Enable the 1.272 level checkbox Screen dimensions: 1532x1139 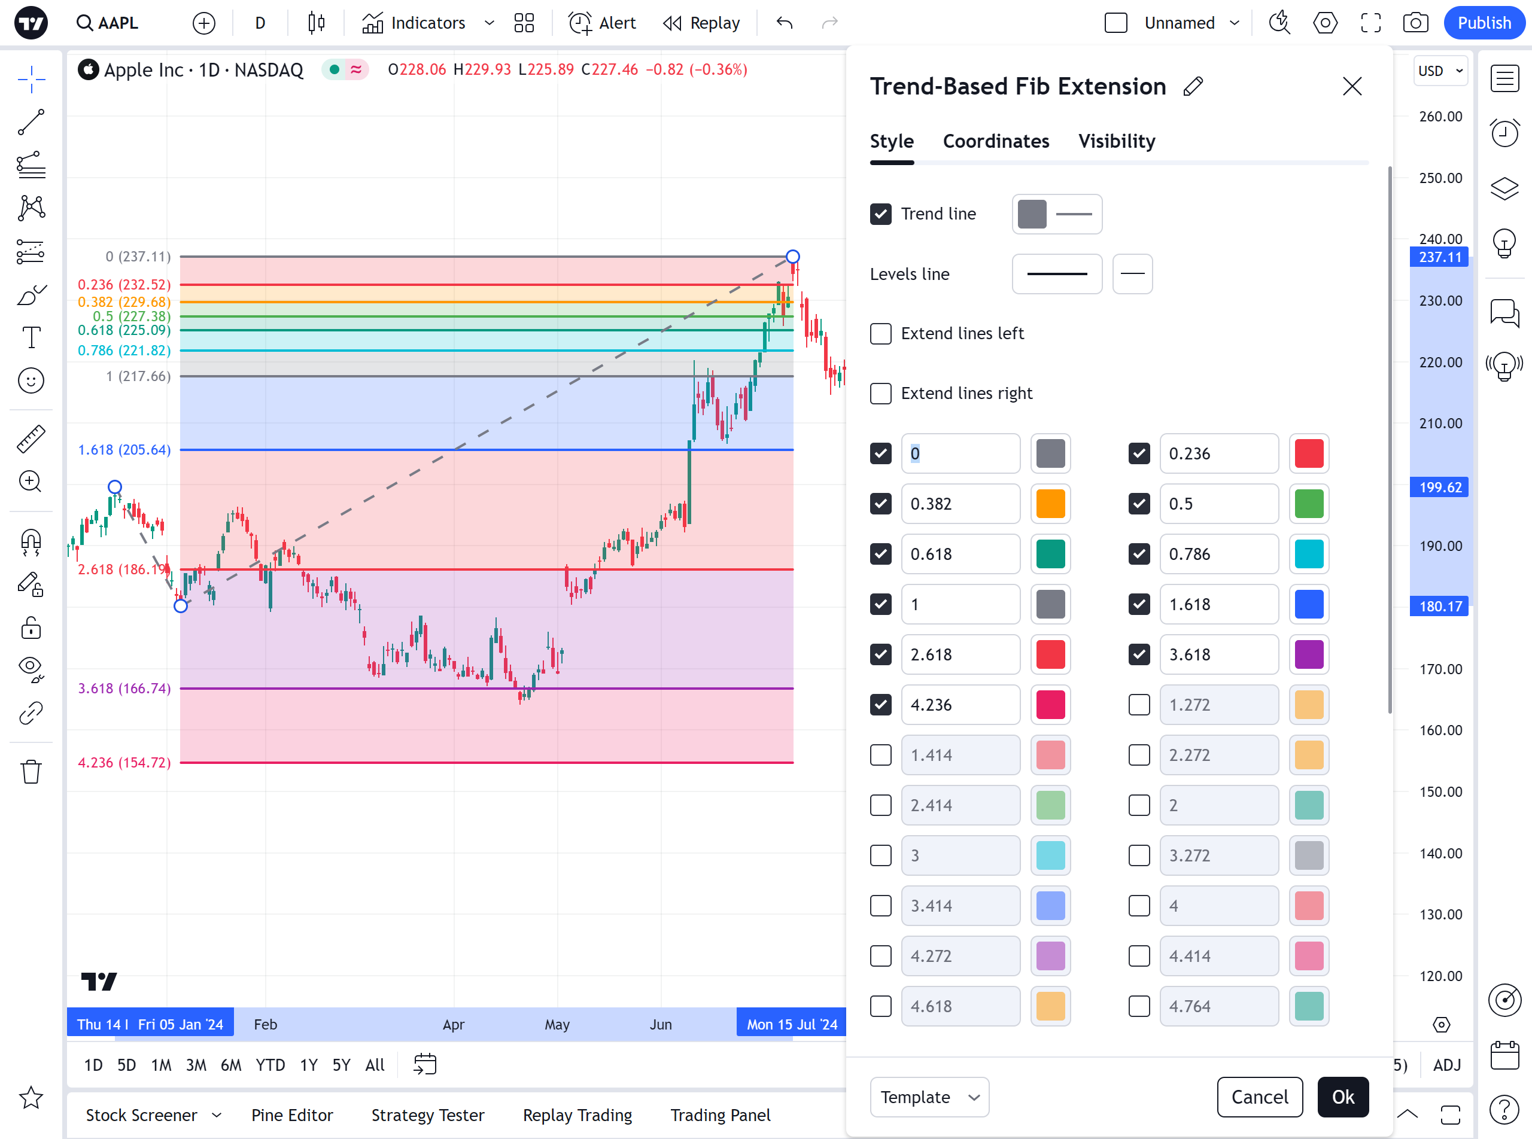pyautogui.click(x=1139, y=705)
